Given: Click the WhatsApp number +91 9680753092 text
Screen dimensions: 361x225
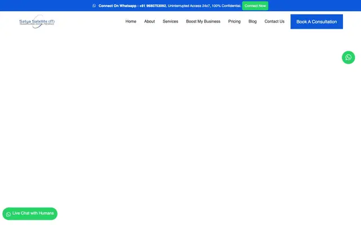Looking at the screenshot, I should click(x=153, y=6).
